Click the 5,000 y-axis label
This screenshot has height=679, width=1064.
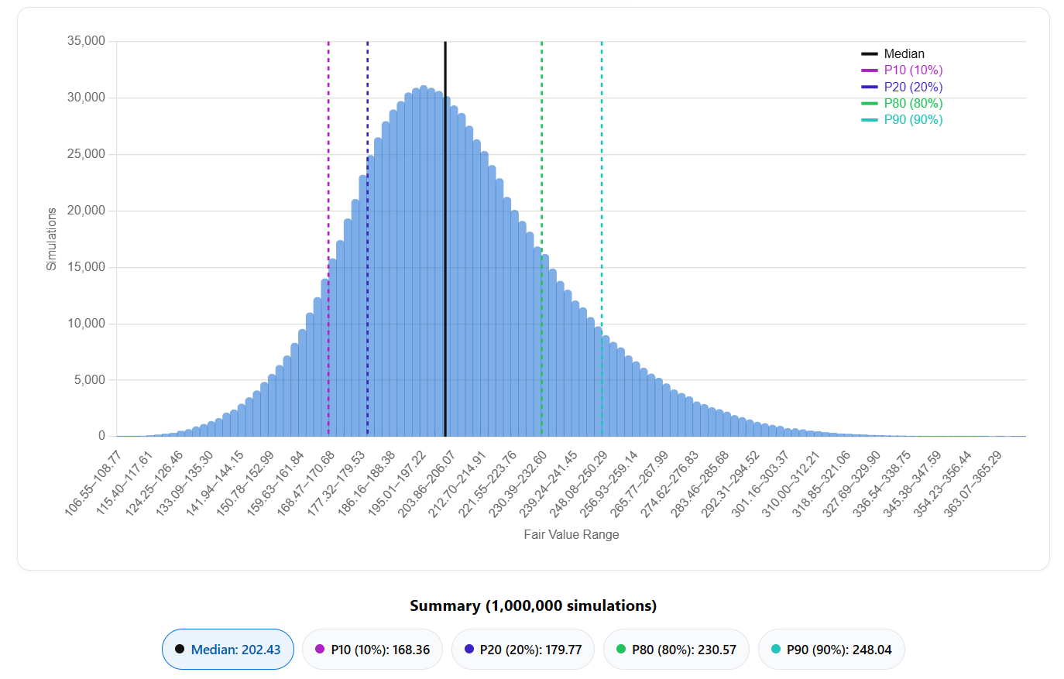click(x=89, y=380)
